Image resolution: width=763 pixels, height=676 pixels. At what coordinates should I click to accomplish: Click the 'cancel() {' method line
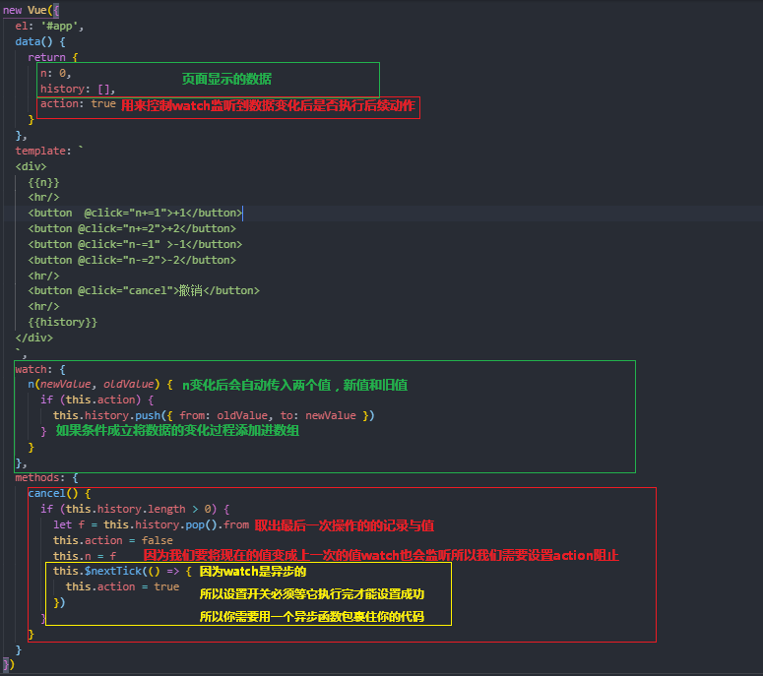(x=59, y=494)
